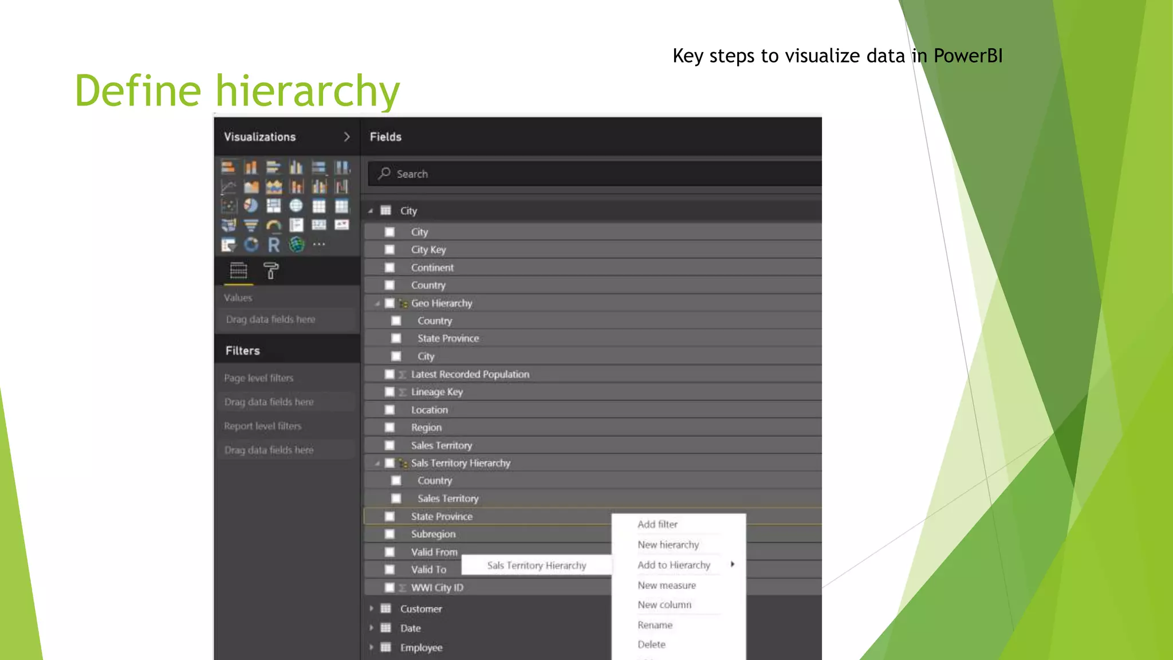Check the Continent field checkbox

pos(389,268)
